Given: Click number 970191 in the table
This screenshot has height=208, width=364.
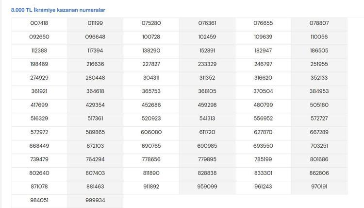Looking at the screenshot, I should point(319,187).
